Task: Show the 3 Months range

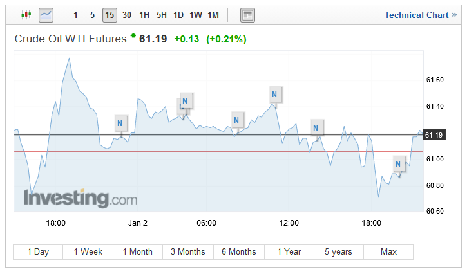Action: 188,252
